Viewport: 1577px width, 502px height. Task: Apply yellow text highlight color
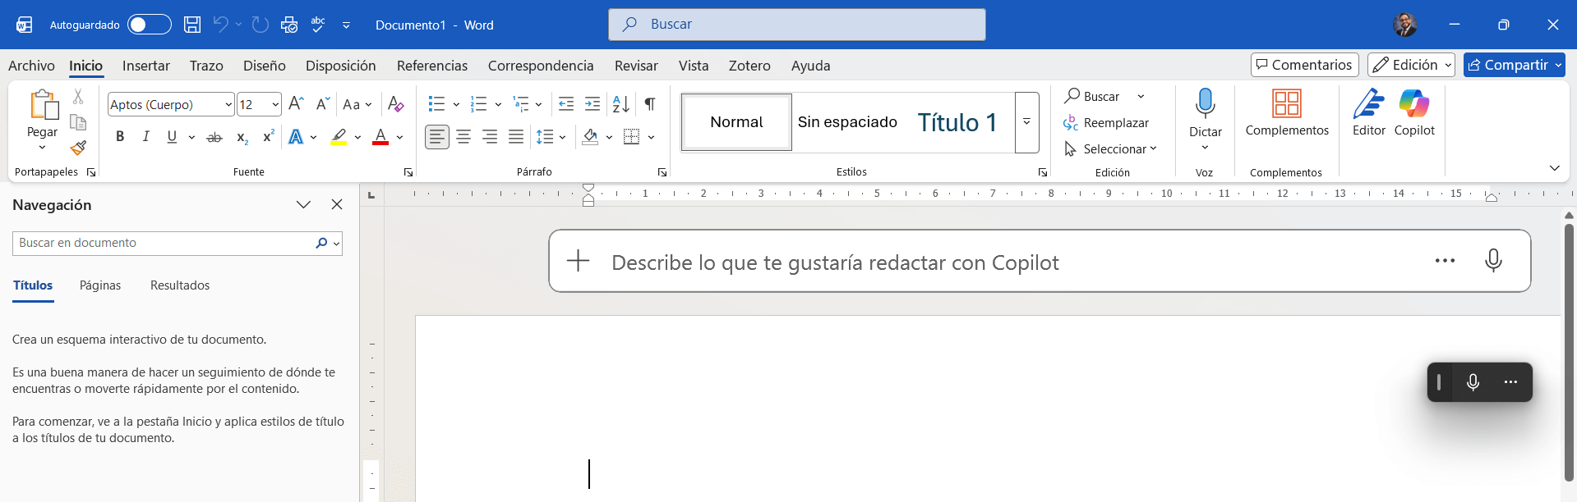339,137
